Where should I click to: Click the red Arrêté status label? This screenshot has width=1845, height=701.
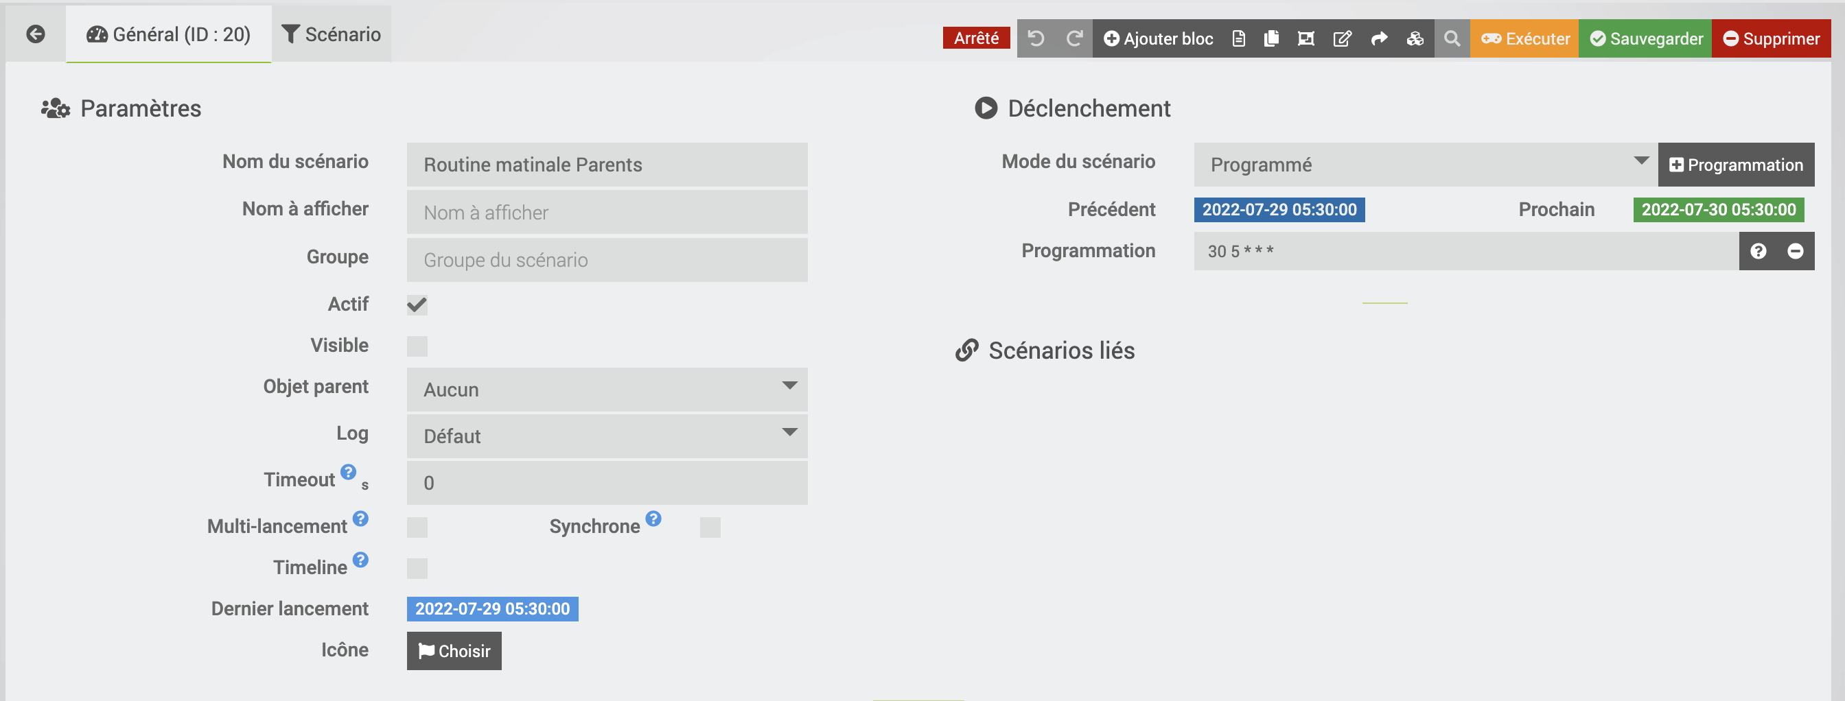tap(975, 38)
